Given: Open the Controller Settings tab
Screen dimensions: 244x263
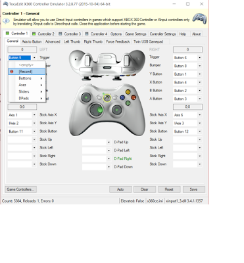Looking at the screenshot, I should [x=162, y=34].
